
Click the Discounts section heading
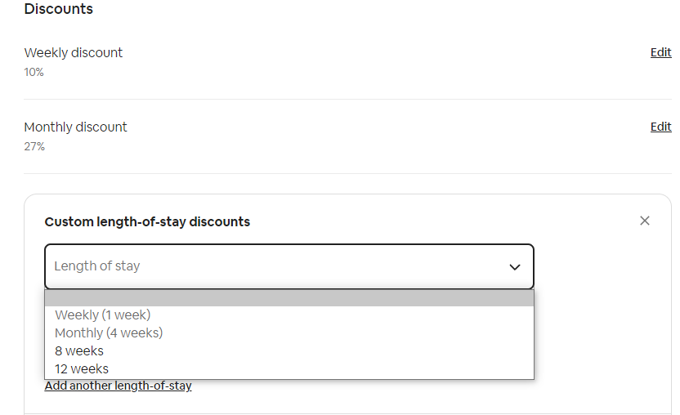tap(59, 10)
